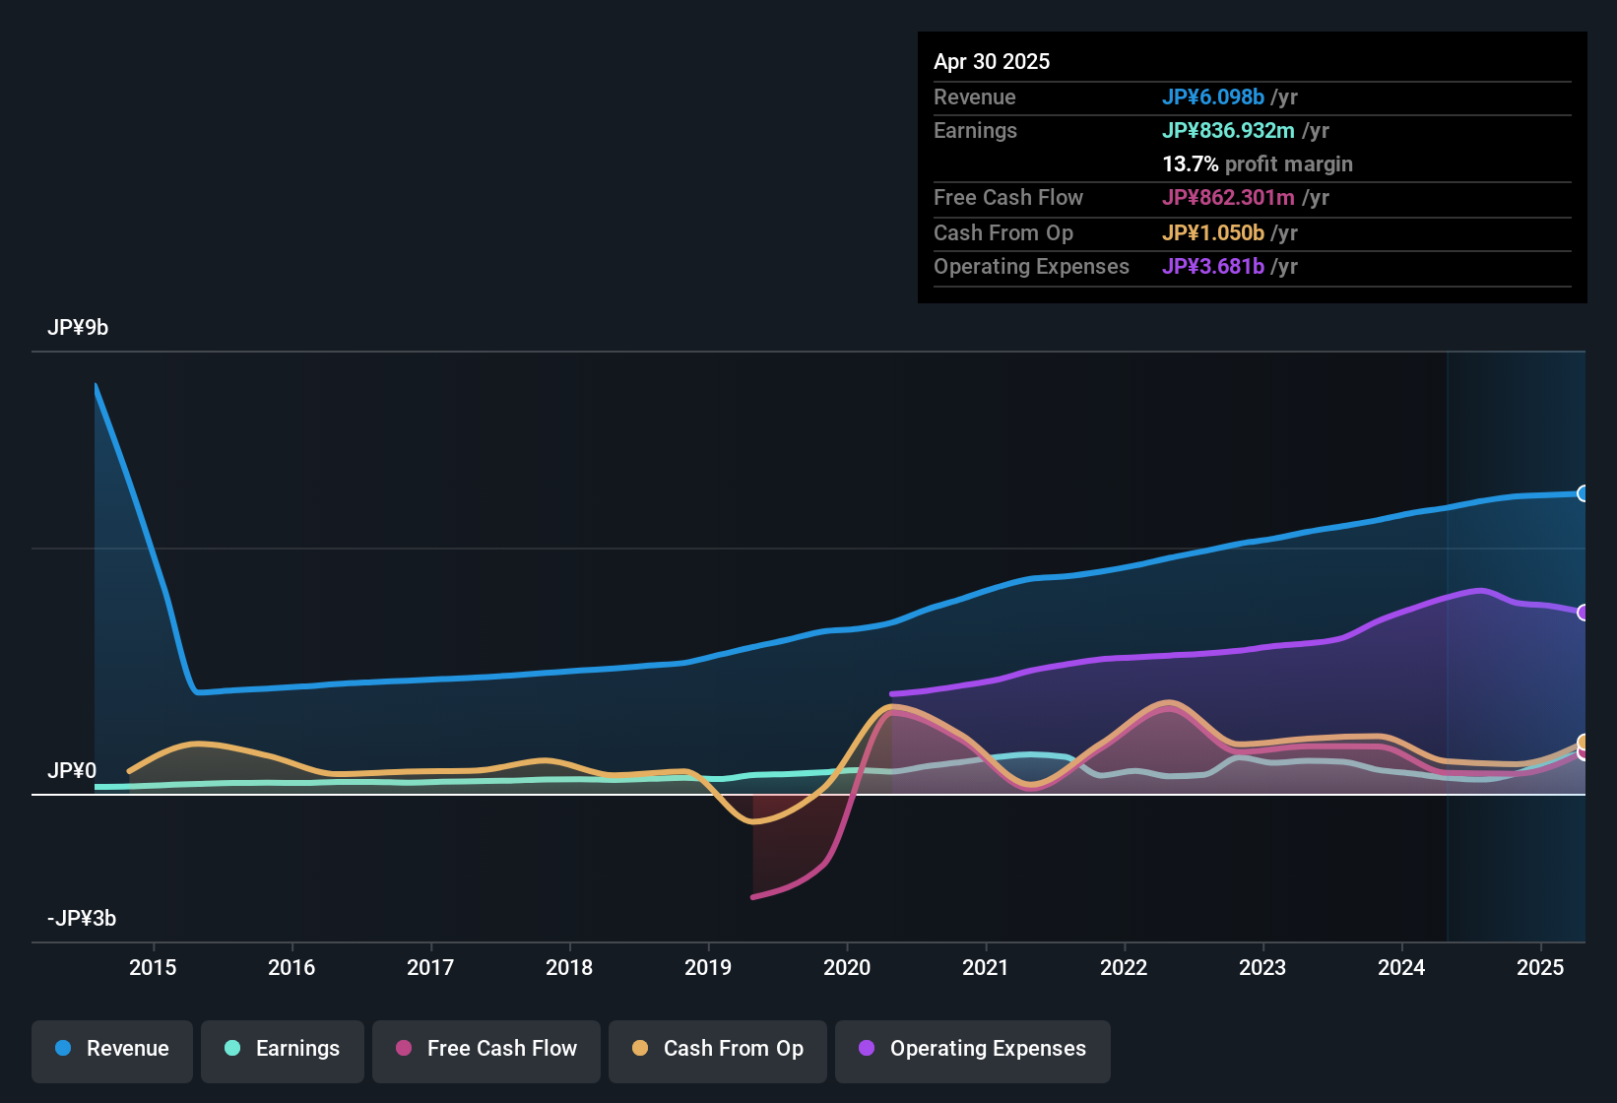This screenshot has width=1617, height=1103.
Task: Click the blue Revenue endpoint marker
Action: [x=1584, y=492]
